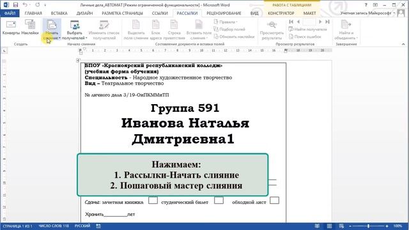Open Найти и объединить dropdown
This screenshot has height=230, width=409.
[346, 30]
